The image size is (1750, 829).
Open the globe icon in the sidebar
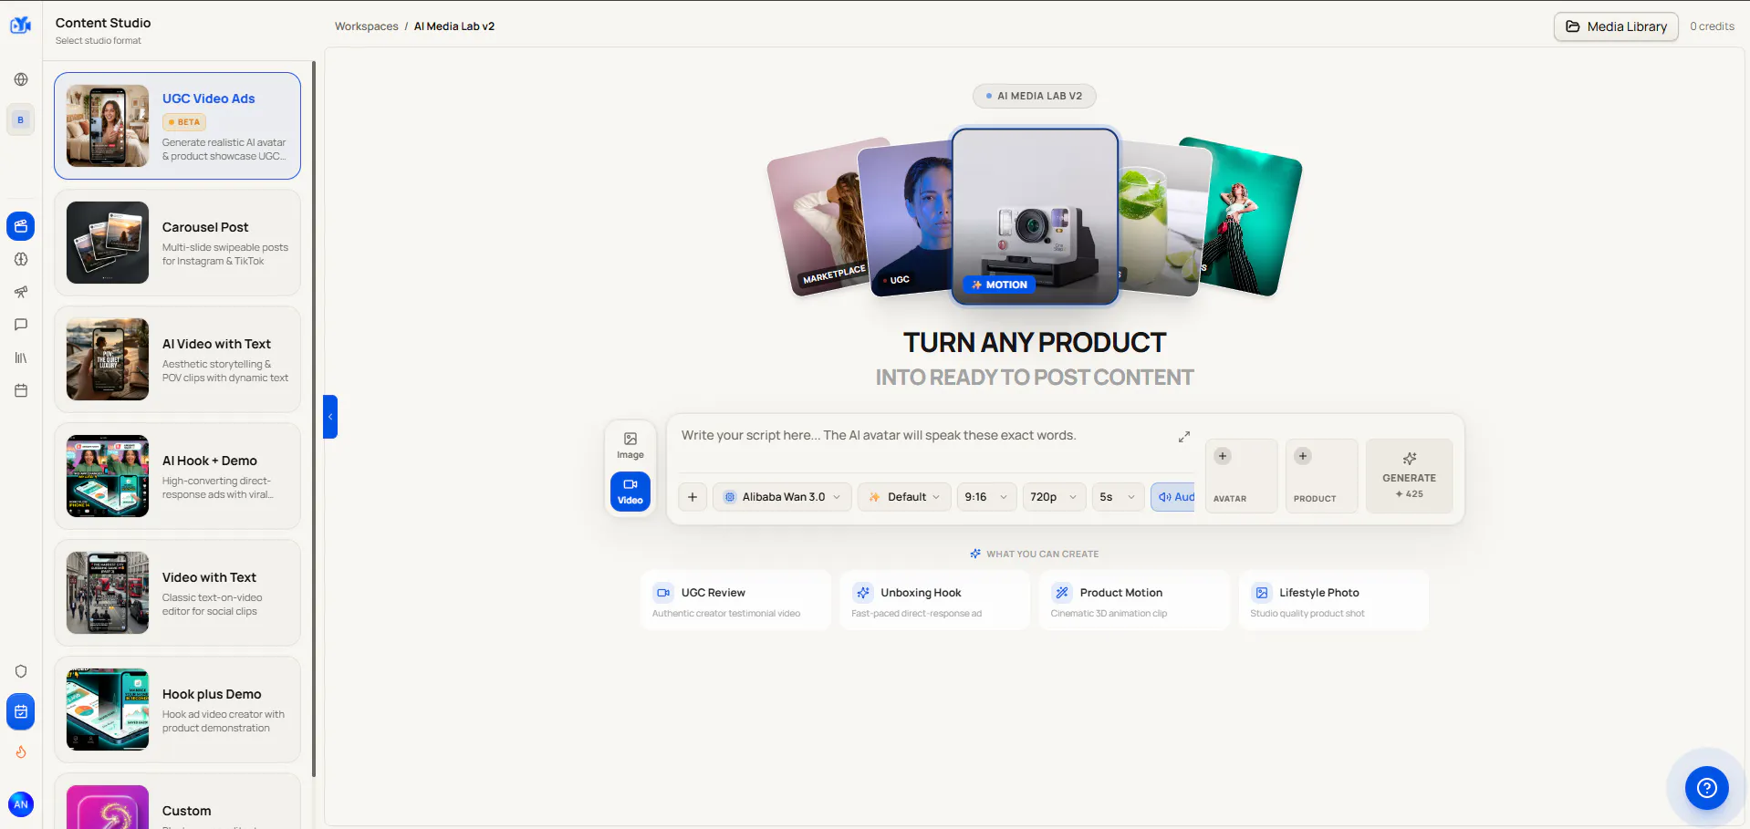tap(21, 79)
